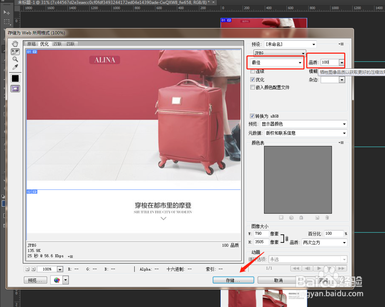
Task: Click the 135.9K file size text
Action: pos(34,251)
